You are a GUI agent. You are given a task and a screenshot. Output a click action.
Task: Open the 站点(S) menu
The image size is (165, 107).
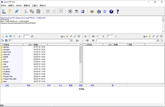click(x=19, y=5)
